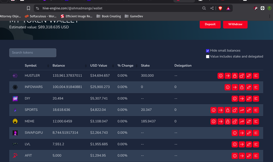Trade LVL with the swap arrows icon
The width and height of the screenshot is (273, 162).
coord(249,145)
